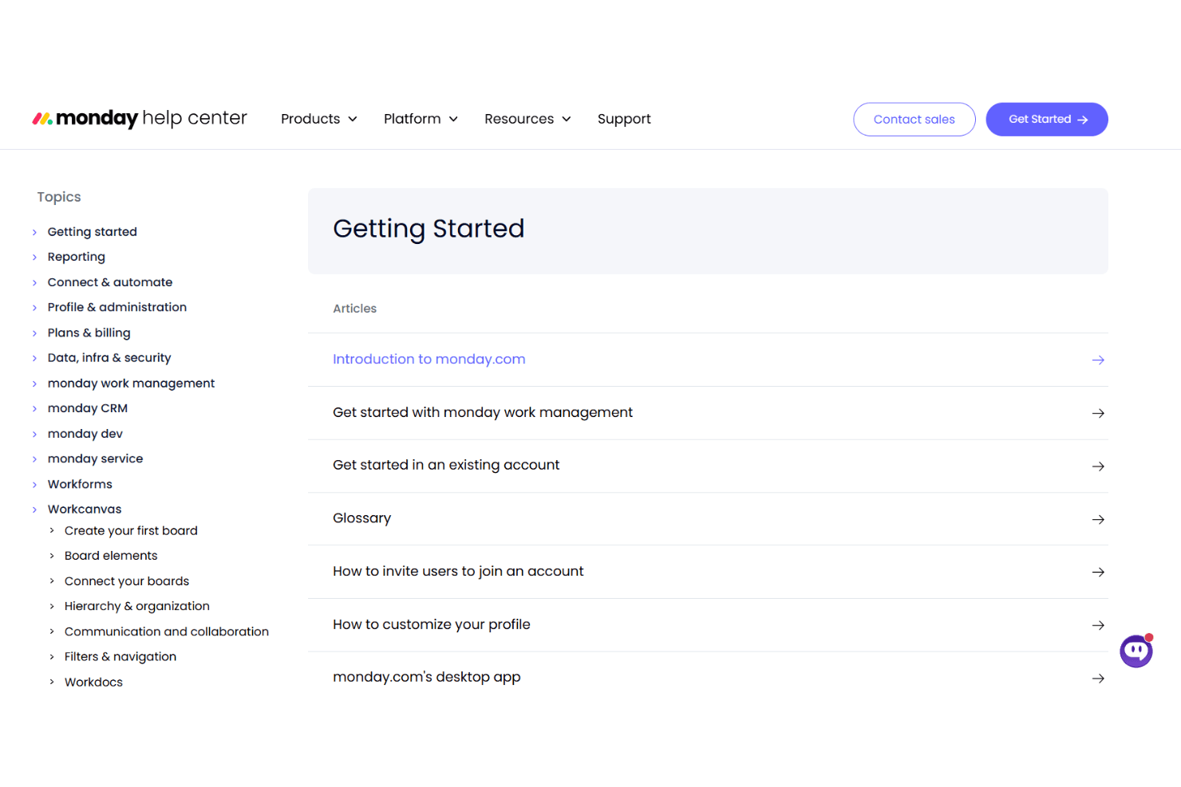Click arrow icon beside Introduction to monday.com
The width and height of the screenshot is (1181, 787).
(1098, 360)
